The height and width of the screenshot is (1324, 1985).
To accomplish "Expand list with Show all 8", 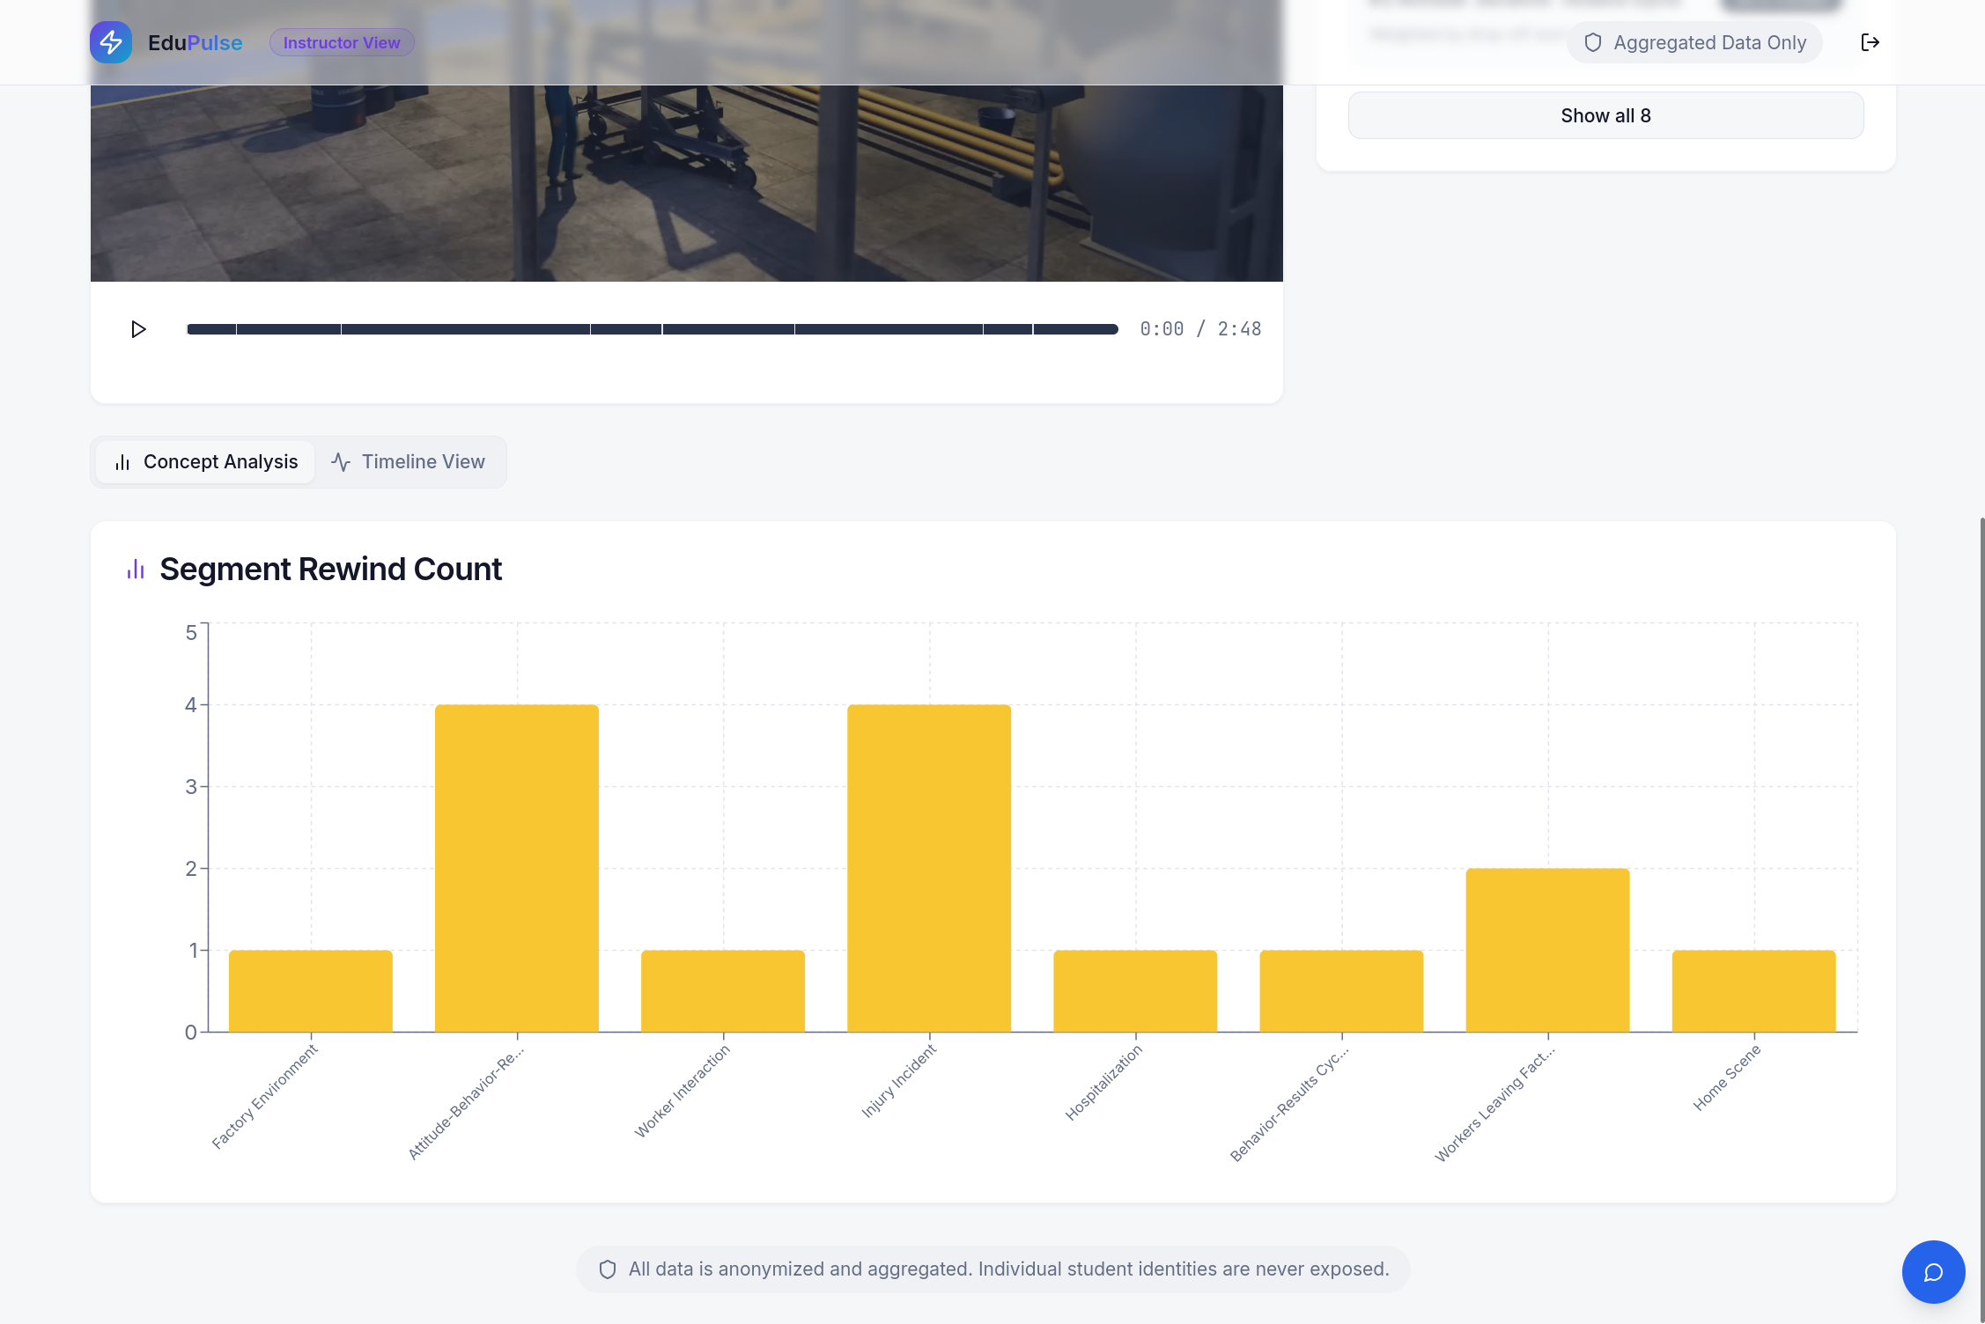I will [x=1605, y=115].
